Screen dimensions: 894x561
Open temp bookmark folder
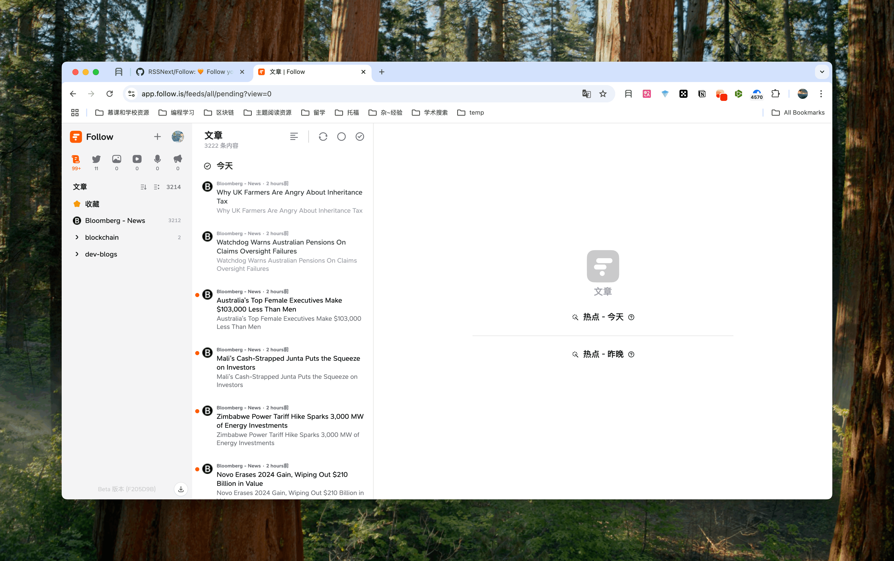[470, 112]
